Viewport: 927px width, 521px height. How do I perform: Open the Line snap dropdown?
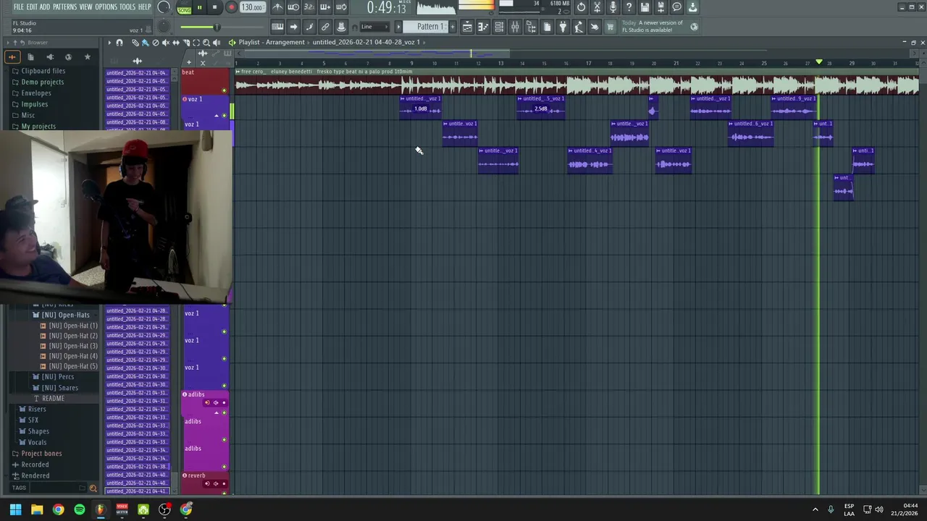(x=374, y=27)
